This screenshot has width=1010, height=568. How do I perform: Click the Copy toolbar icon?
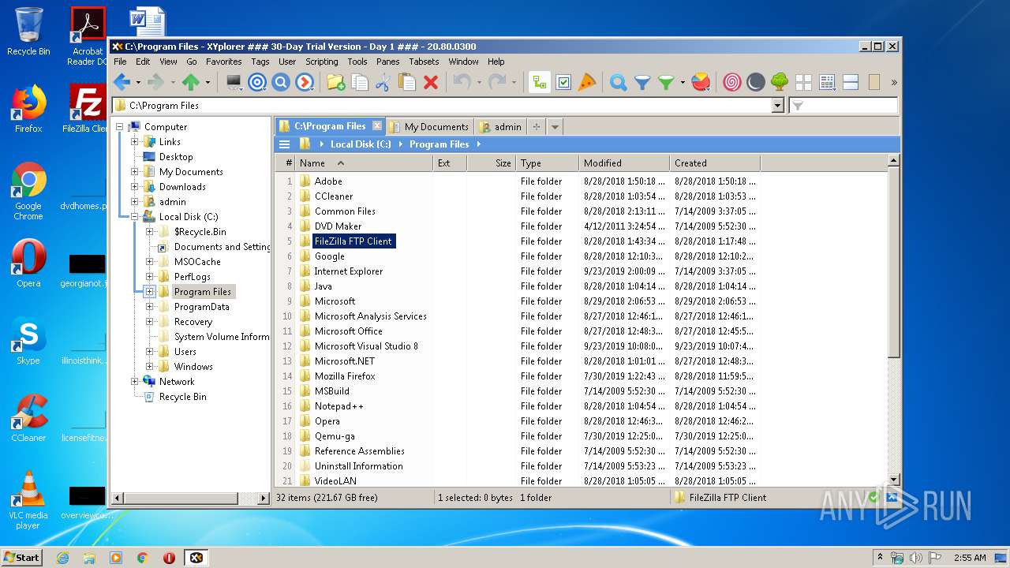point(359,82)
